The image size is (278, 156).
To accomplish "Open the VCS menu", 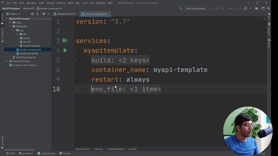I will (x=92, y=3).
